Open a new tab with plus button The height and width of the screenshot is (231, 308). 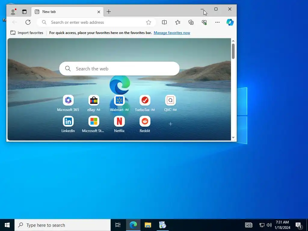point(109,12)
